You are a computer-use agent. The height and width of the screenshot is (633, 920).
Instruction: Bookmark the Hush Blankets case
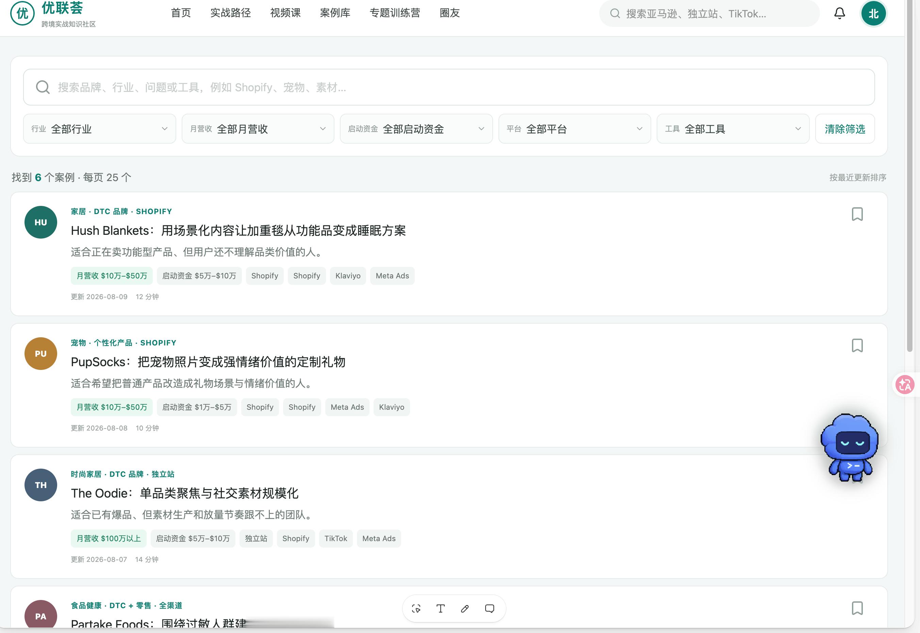tap(857, 214)
